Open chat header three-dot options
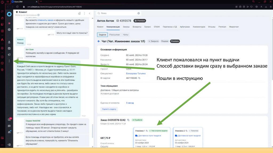The width and height of the screenshot is (273, 153). pyautogui.click(x=85, y=13)
